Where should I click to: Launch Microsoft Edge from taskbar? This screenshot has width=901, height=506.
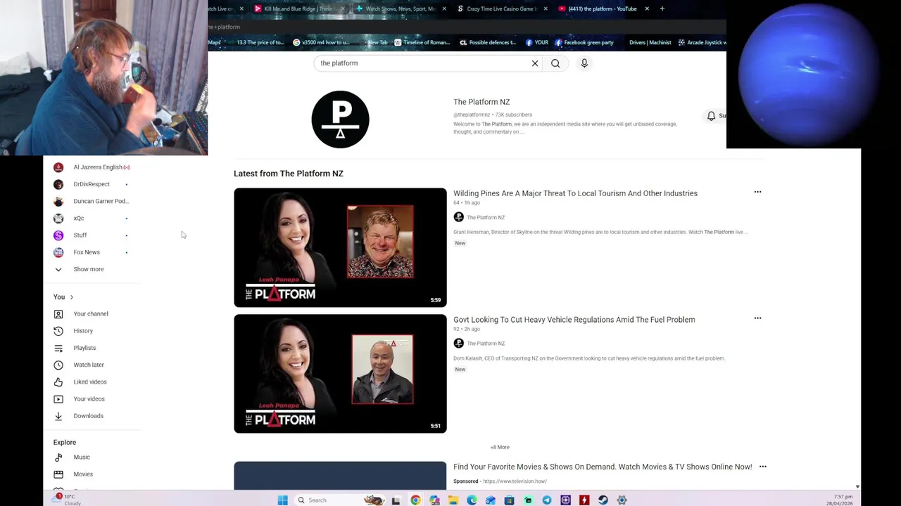pos(472,500)
